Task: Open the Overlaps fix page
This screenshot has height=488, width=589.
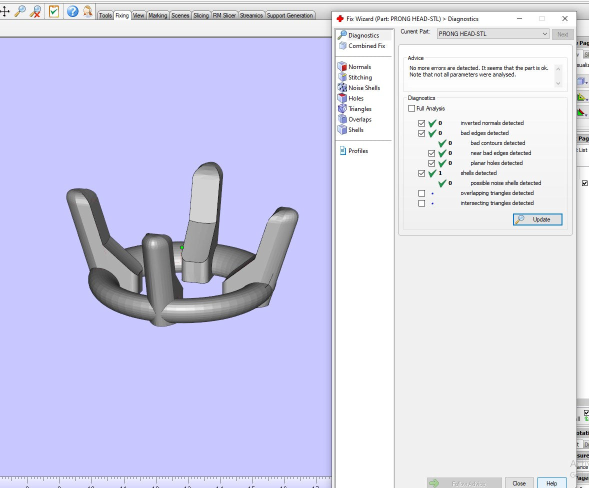Action: [x=359, y=119]
